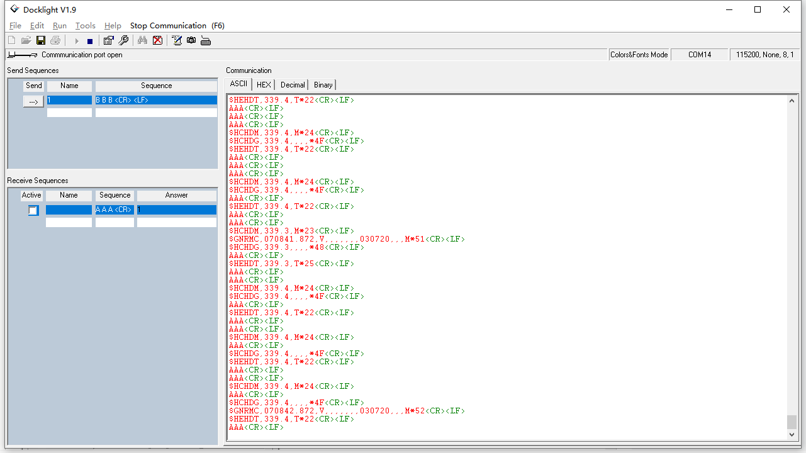
Task: Click the notepad-with-pencil toolbar icon
Action: (177, 41)
